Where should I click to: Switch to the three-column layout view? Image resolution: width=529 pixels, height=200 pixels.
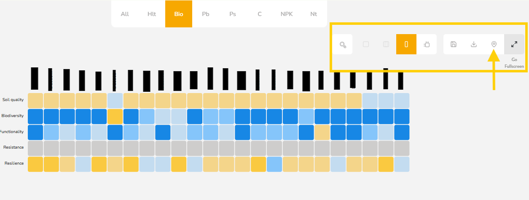click(x=386, y=44)
